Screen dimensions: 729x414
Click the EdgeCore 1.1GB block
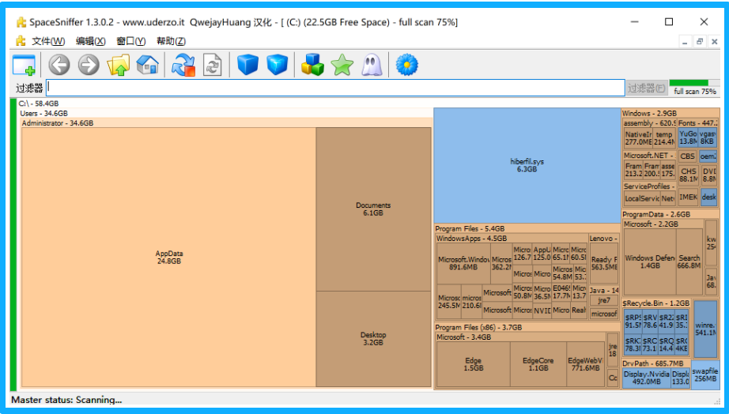(x=538, y=363)
